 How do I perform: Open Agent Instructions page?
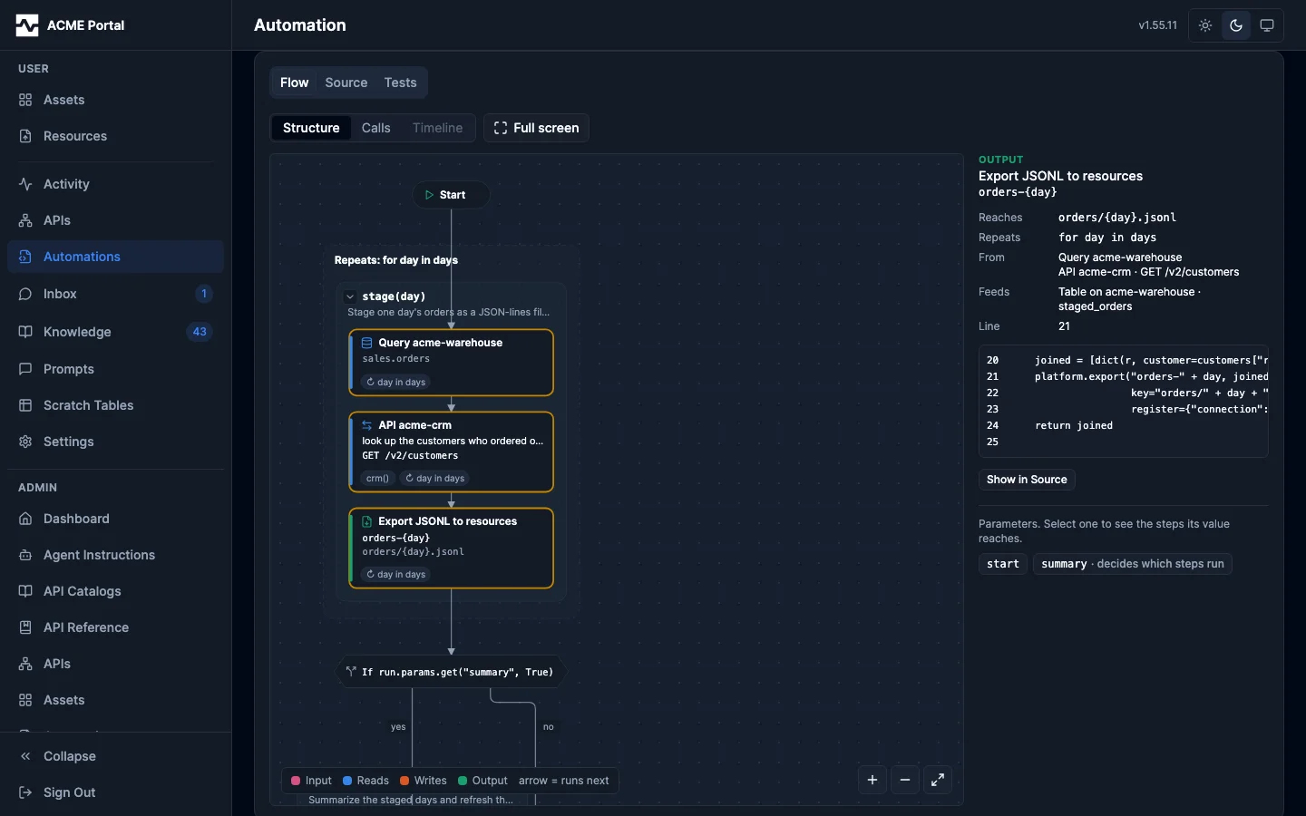tap(115, 555)
